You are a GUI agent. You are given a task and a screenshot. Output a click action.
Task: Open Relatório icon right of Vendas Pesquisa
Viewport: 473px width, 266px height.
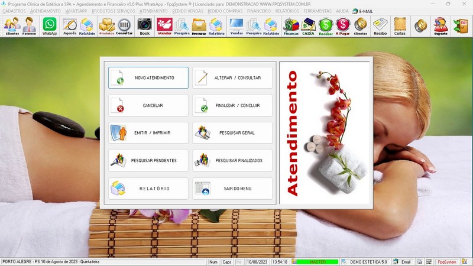click(271, 26)
